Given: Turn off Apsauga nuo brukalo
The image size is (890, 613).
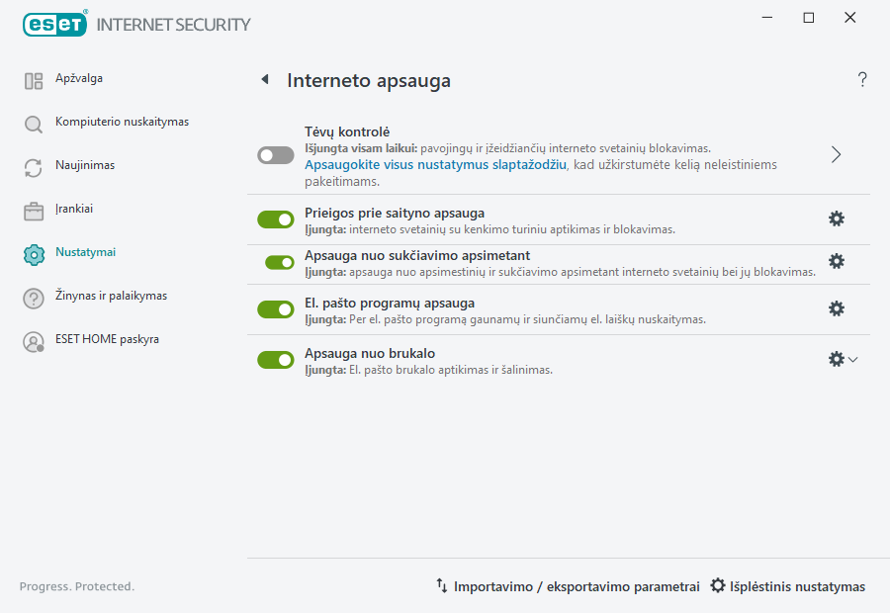Looking at the screenshot, I should point(275,360).
